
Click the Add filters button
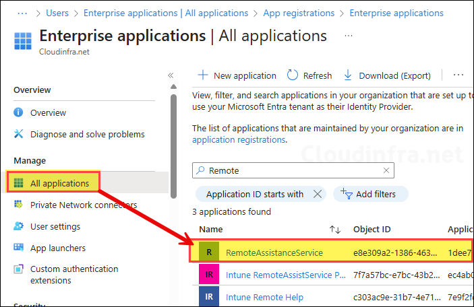369,194
